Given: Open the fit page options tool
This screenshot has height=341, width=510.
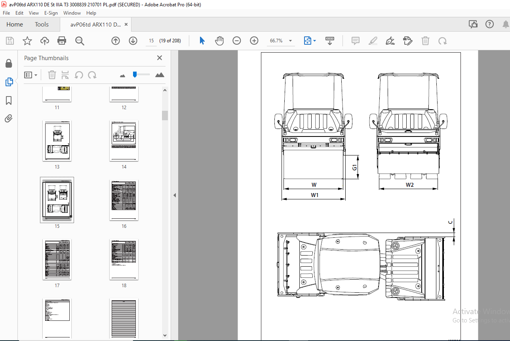Looking at the screenshot, I should tap(308, 41).
